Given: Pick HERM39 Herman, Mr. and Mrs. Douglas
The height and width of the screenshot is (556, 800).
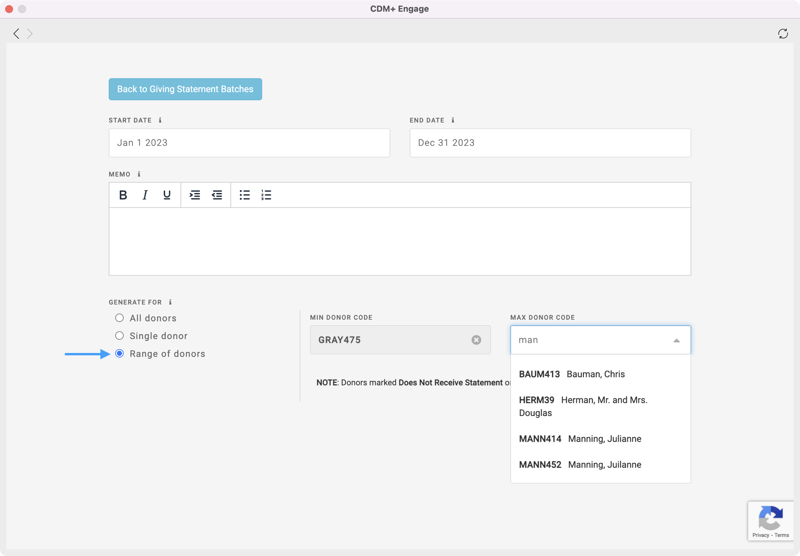Looking at the screenshot, I should (583, 406).
